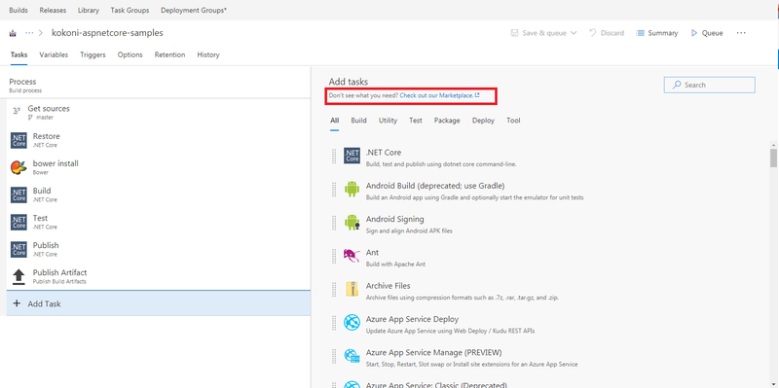
Task: Click the Summary button
Action: [656, 33]
